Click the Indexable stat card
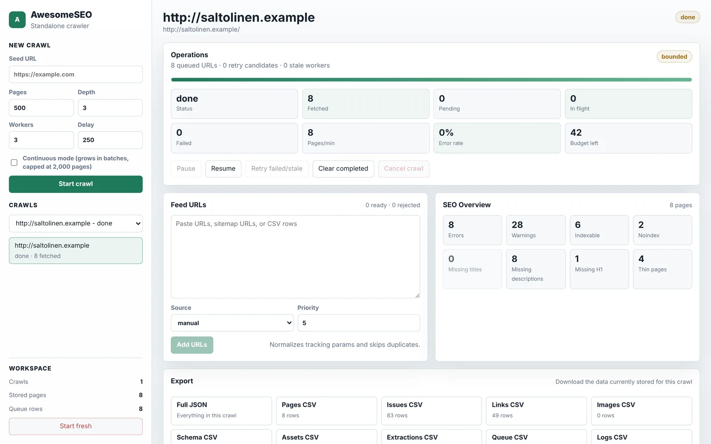Screen dimensions: 711x444 pyautogui.click(x=599, y=230)
